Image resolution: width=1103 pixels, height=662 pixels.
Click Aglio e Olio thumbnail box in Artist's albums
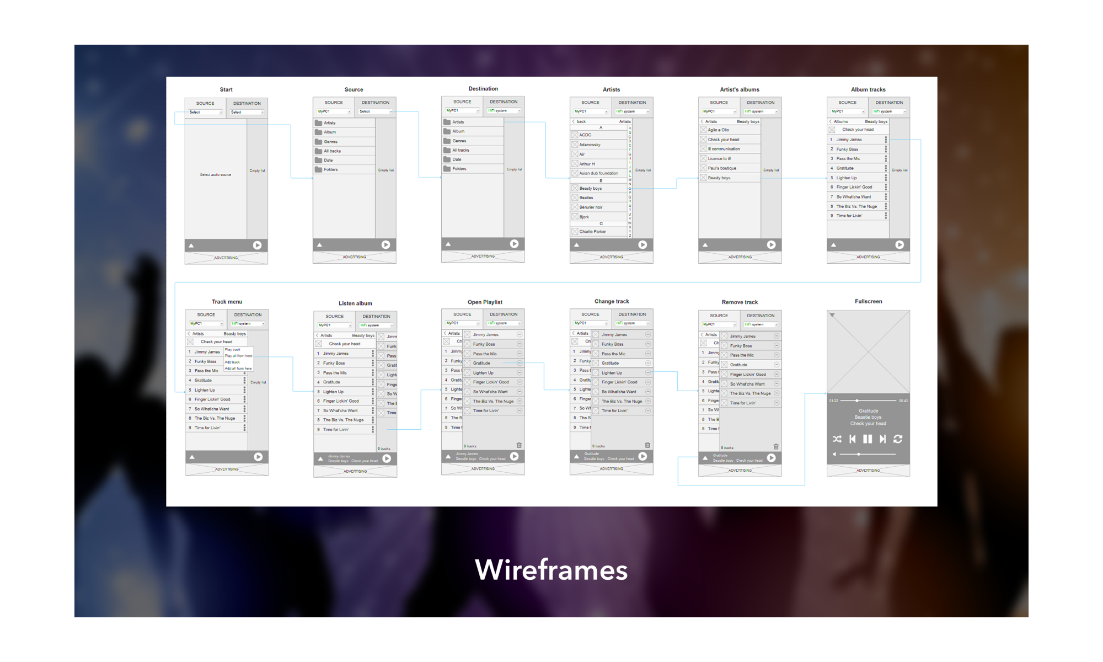point(703,130)
